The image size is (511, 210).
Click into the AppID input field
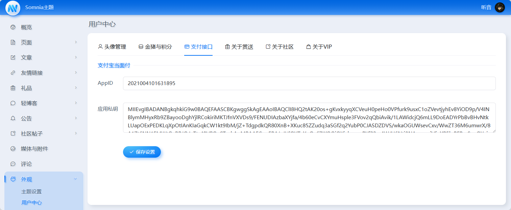click(309, 83)
